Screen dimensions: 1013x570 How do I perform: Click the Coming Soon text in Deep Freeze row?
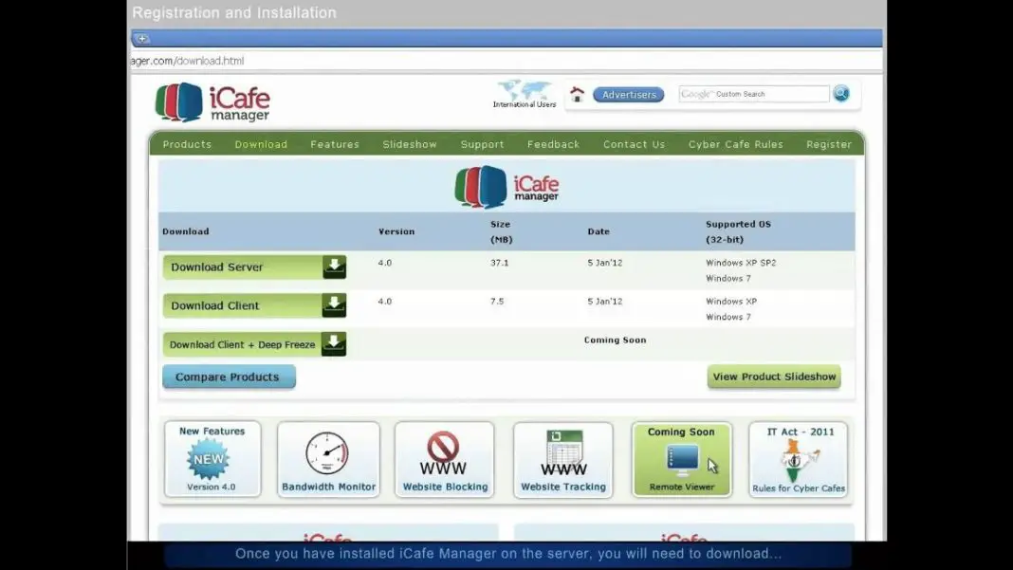point(615,340)
